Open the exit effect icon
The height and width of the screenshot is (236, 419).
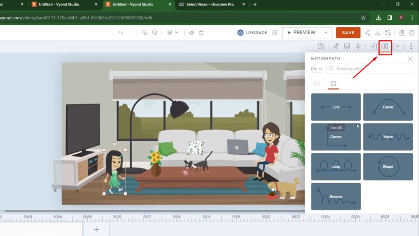pyautogui.click(x=396, y=46)
